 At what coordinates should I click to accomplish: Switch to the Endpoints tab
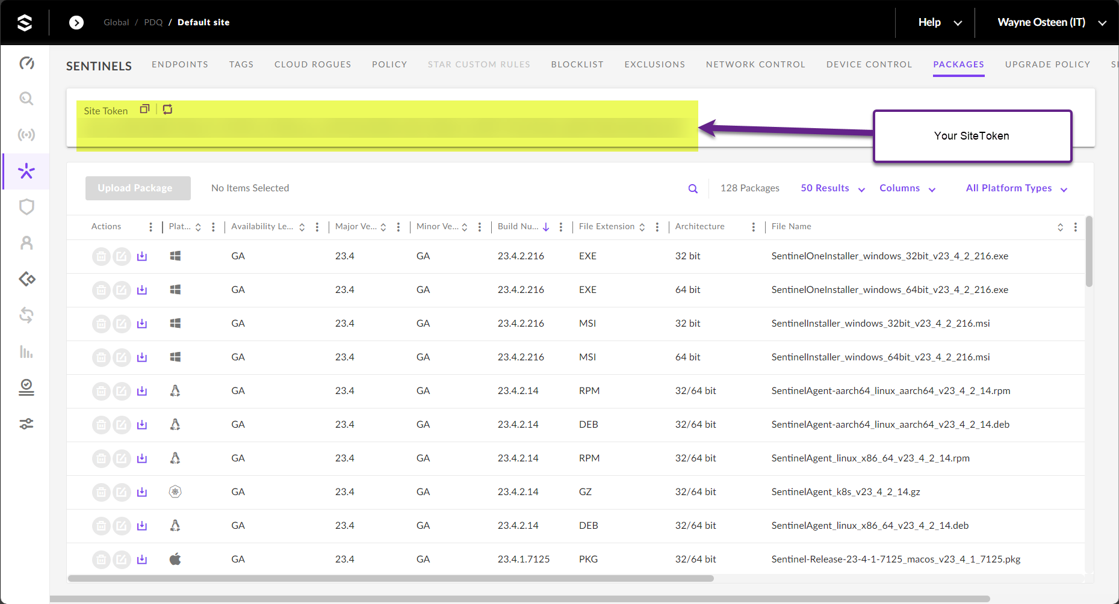pos(180,64)
